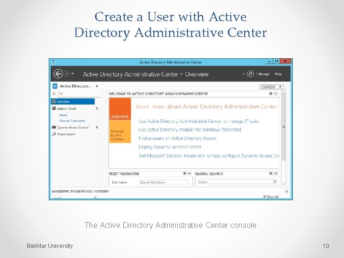Click the forward navigation arrow
Image resolution: width=344 pixels, height=258 pixels.
(x=67, y=74)
